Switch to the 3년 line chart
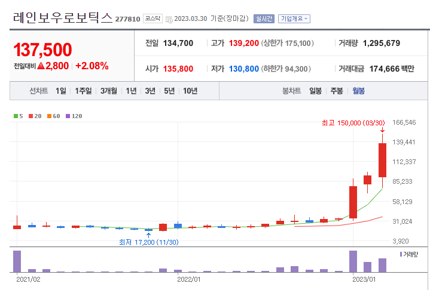The image size is (430, 290). coord(150,91)
